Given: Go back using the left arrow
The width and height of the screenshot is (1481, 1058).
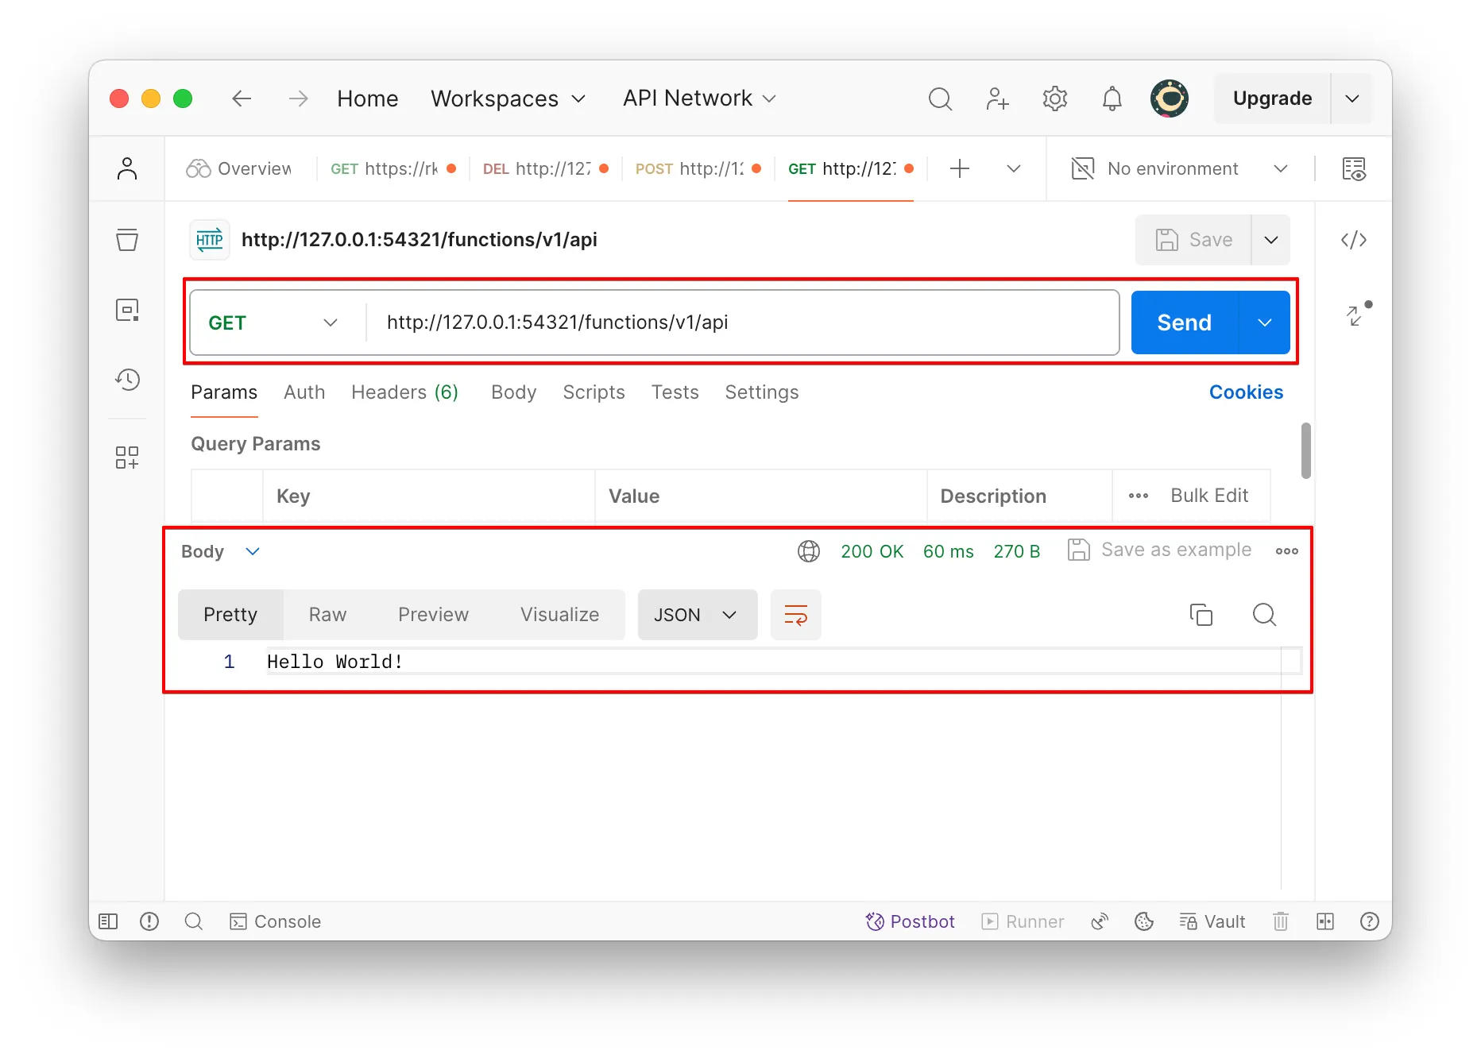Looking at the screenshot, I should (x=242, y=98).
